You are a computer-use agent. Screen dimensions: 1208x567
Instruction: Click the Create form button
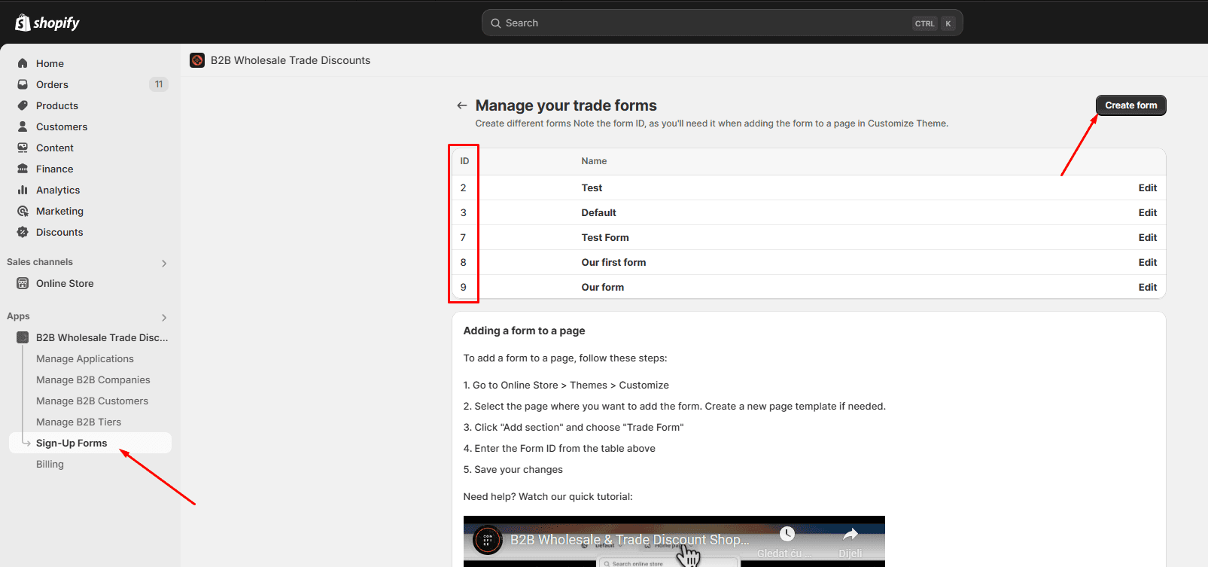coord(1131,105)
